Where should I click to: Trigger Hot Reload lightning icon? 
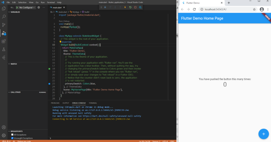click(125, 7)
